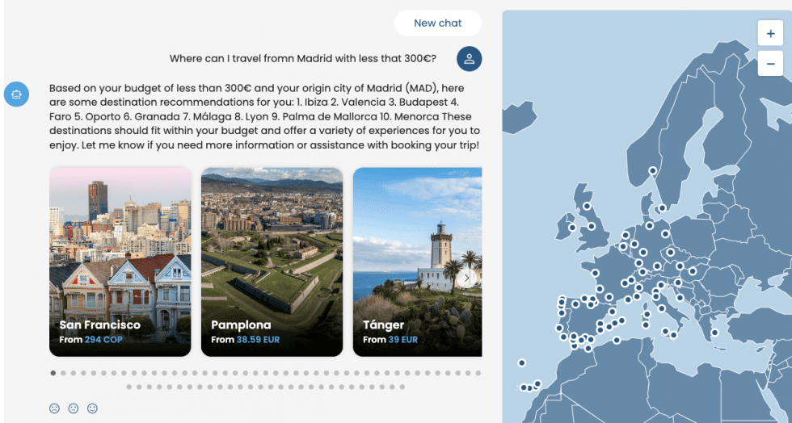The image size is (792, 423).
Task: Select the second carousel pagination dot
Action: tap(63, 373)
